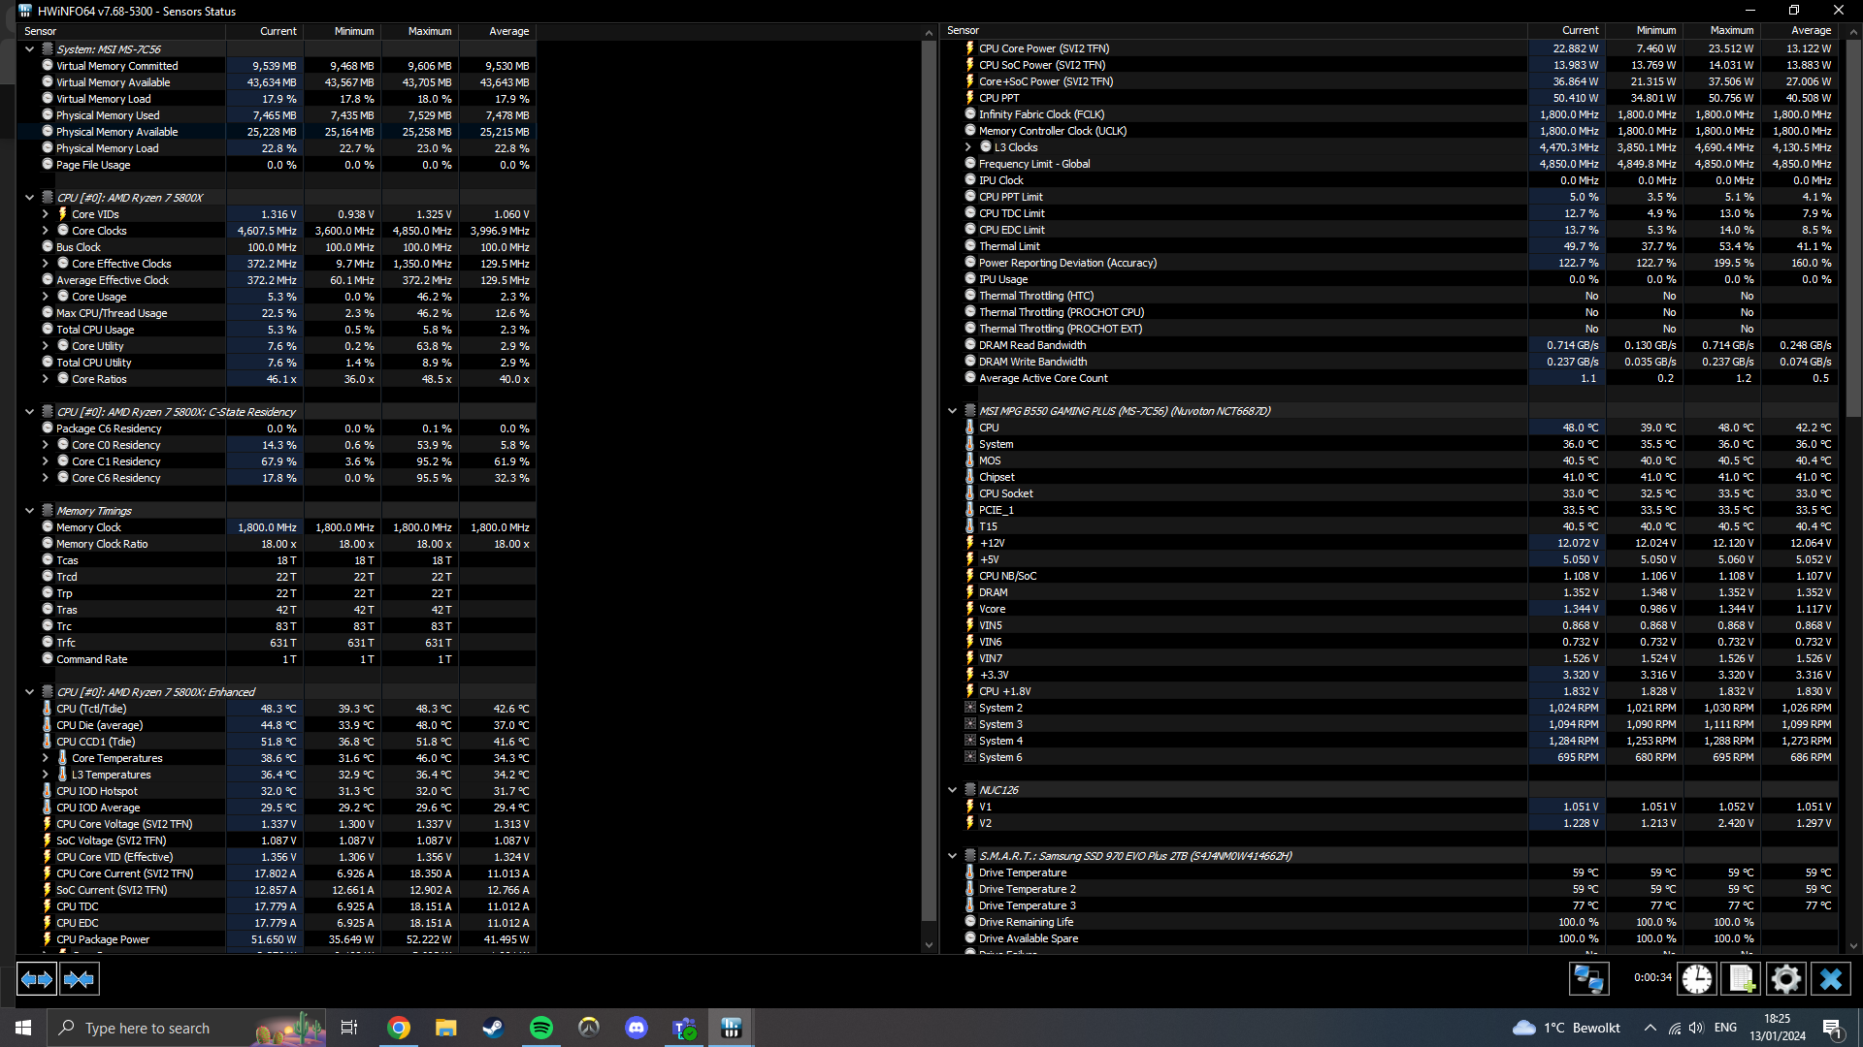
Task: Expand the Core Clocks row
Action: (x=45, y=231)
